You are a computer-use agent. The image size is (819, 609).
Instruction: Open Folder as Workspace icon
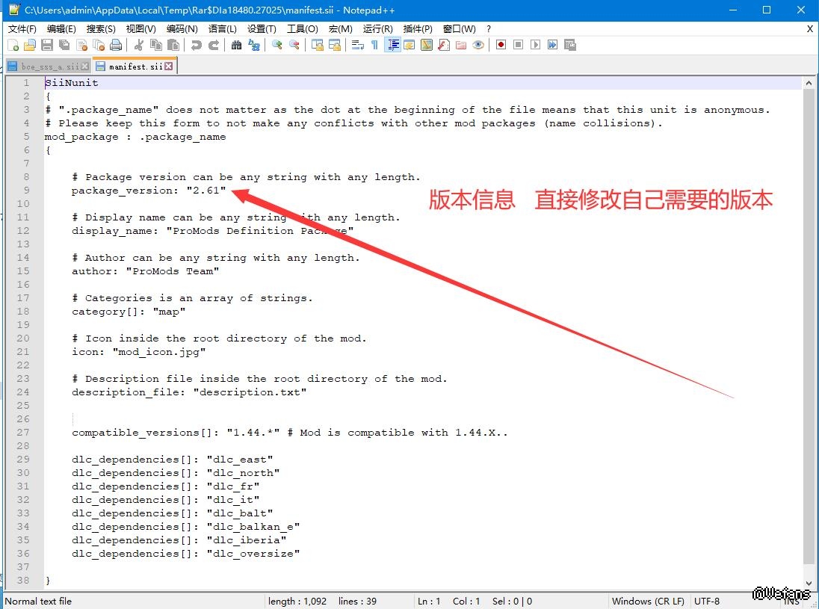point(460,45)
